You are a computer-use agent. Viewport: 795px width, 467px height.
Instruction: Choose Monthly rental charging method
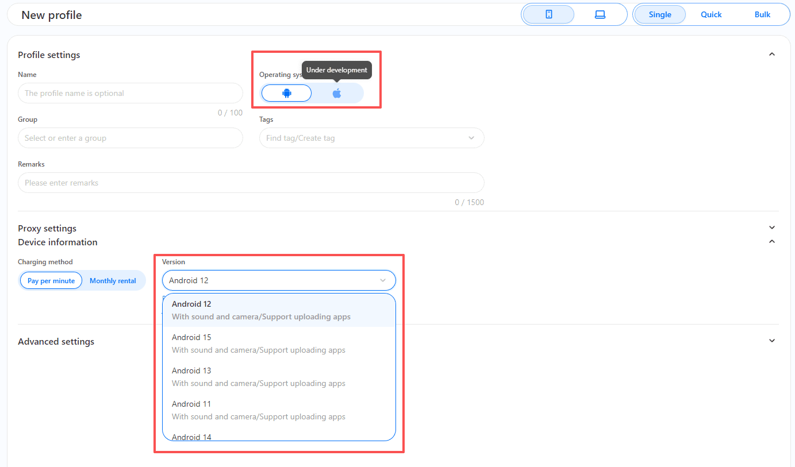pos(113,281)
